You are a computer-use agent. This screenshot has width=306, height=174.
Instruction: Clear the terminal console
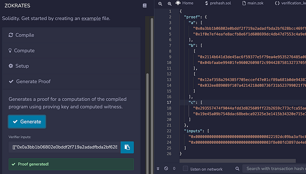pyautogui.click(x=166, y=168)
